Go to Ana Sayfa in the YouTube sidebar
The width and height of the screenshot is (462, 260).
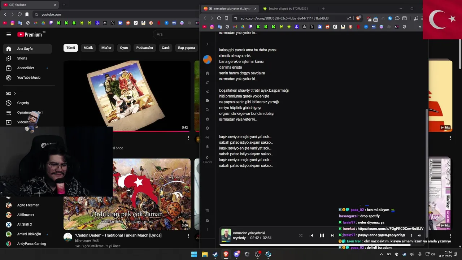click(27, 49)
